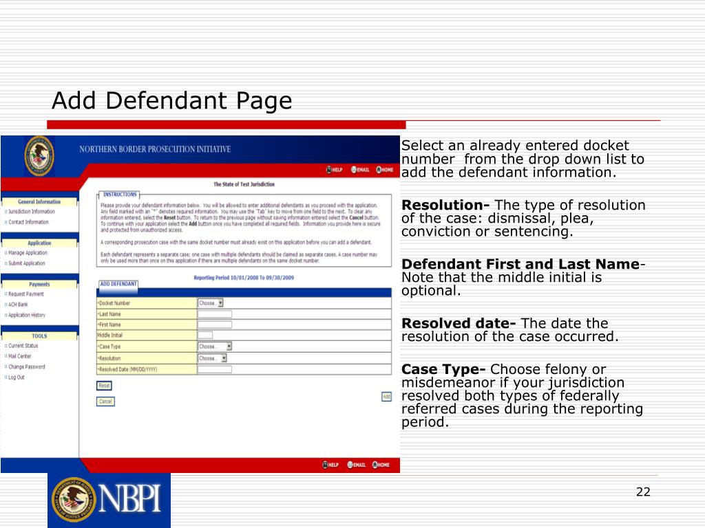
Task: Open the Docket Number dropdown
Action: coord(211,303)
